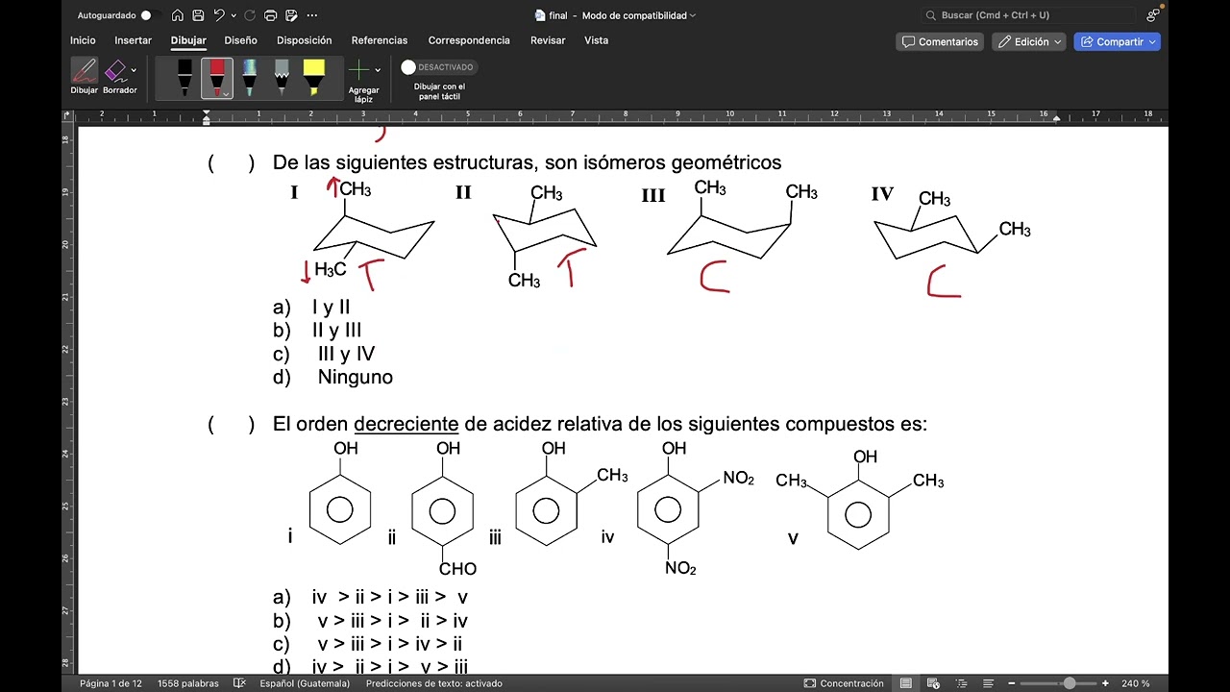
Task: Open the Edición mode dropdown
Action: coord(1028,41)
